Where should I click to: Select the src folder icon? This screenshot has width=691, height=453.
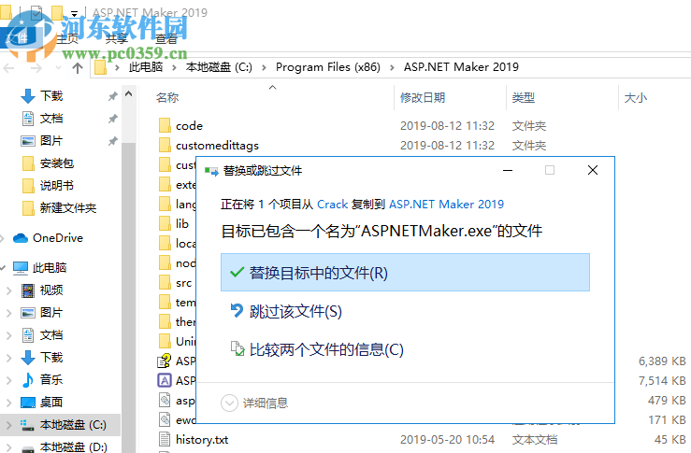pos(165,283)
